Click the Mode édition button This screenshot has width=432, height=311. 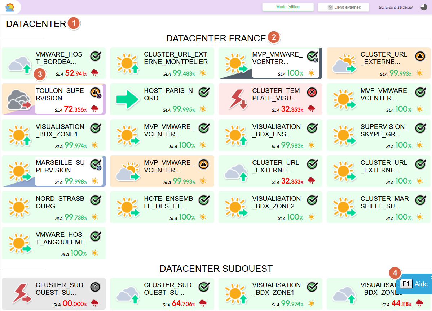click(287, 7)
